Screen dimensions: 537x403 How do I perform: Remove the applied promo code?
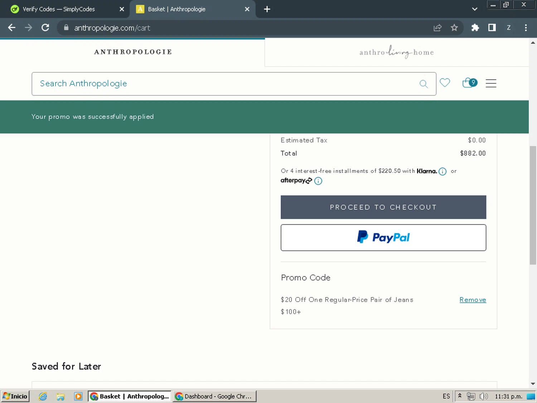pyautogui.click(x=473, y=300)
